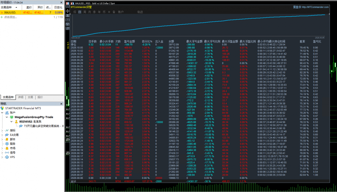The width and height of the screenshot is (337, 192).
Task: Collapse the MegaFusionGroupPty-Trade node
Action: (7, 117)
